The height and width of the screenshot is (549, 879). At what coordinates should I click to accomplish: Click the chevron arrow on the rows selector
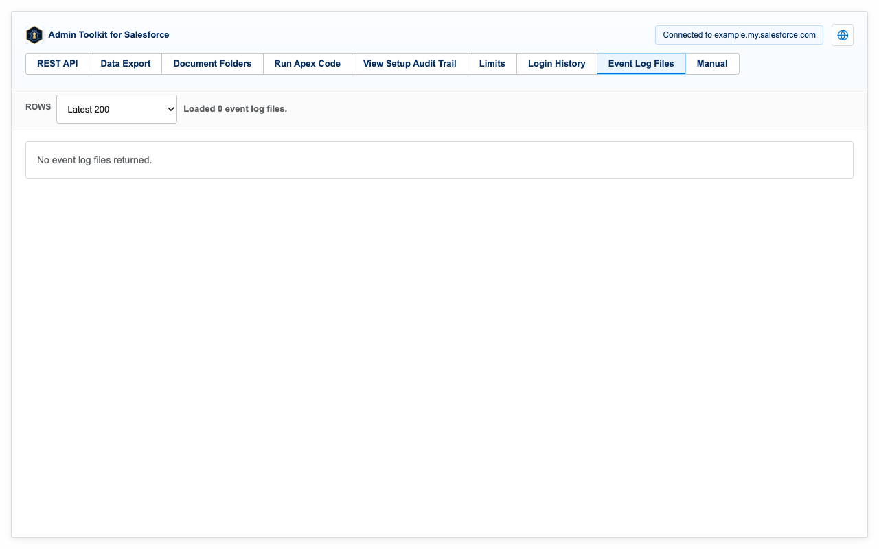(170, 109)
